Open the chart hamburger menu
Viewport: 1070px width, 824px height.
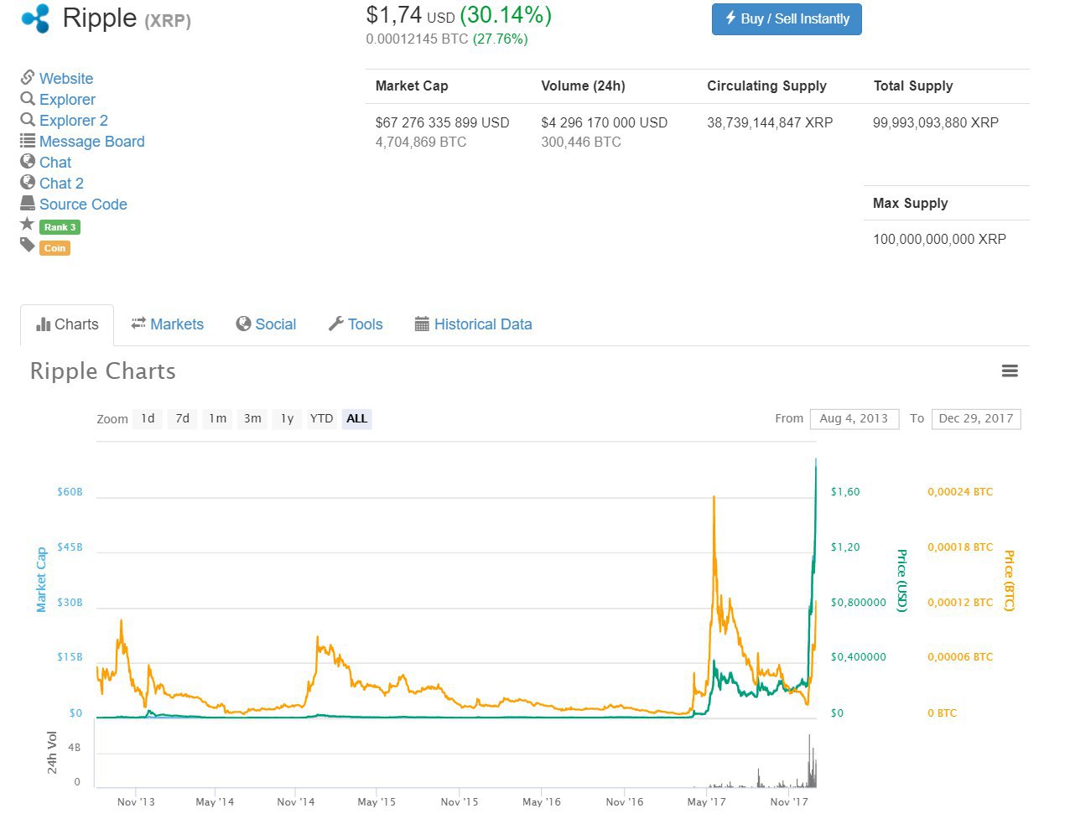pyautogui.click(x=1010, y=371)
